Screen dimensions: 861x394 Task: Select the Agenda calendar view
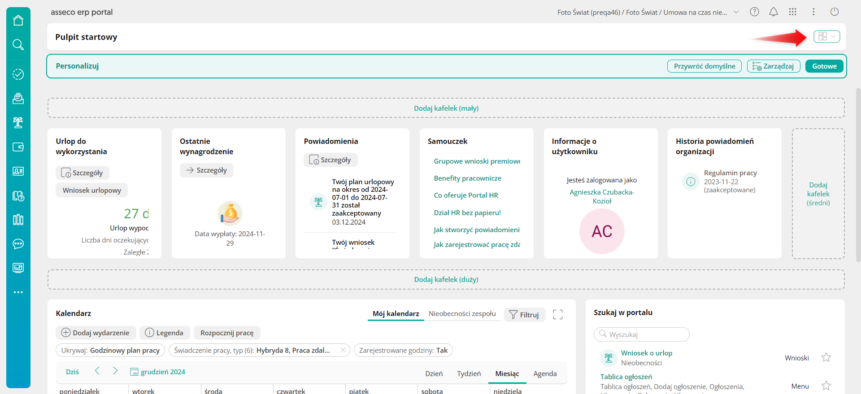[x=545, y=373]
